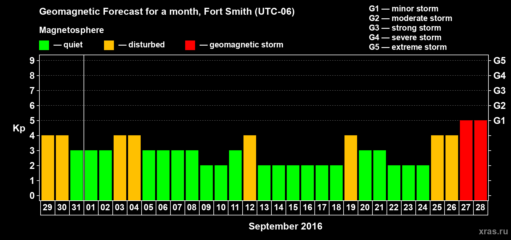
Task: Click the 'G5 — extreme storm' legend line
Action: (408, 47)
